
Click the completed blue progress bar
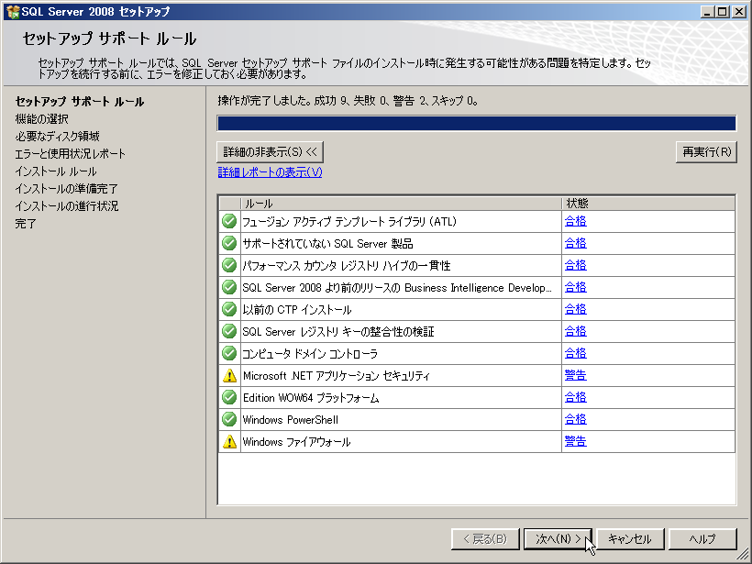[477, 123]
